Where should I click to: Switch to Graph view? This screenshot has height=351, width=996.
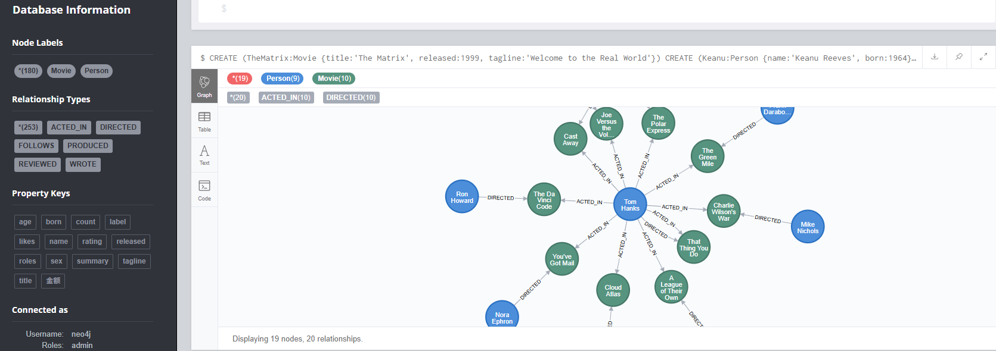pos(204,86)
